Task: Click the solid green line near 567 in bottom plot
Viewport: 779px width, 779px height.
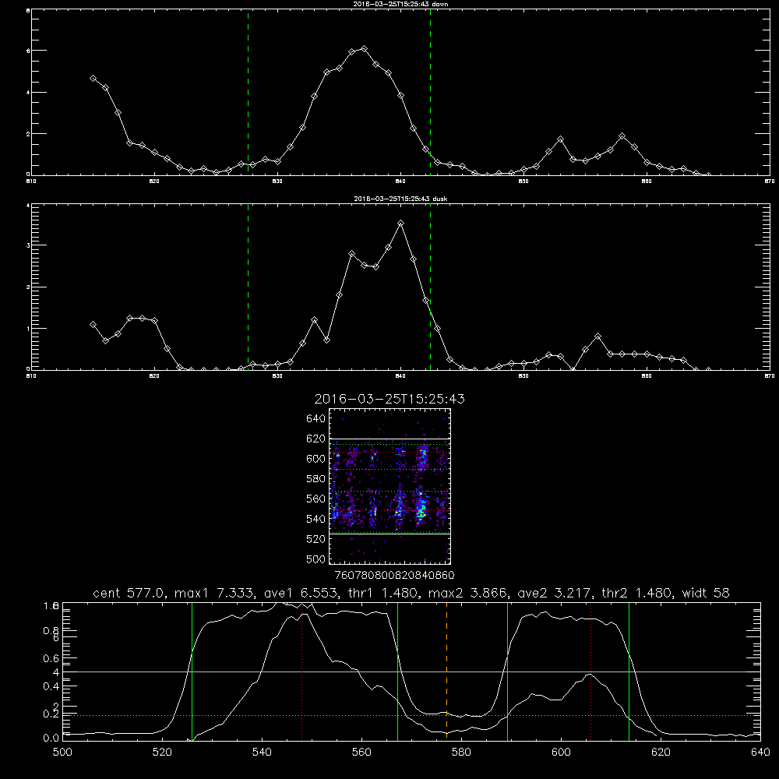Action: (397, 671)
